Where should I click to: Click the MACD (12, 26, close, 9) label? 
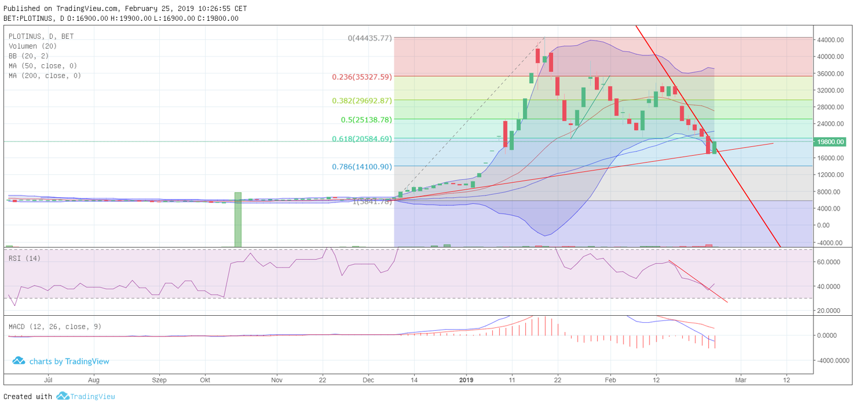[x=54, y=327]
